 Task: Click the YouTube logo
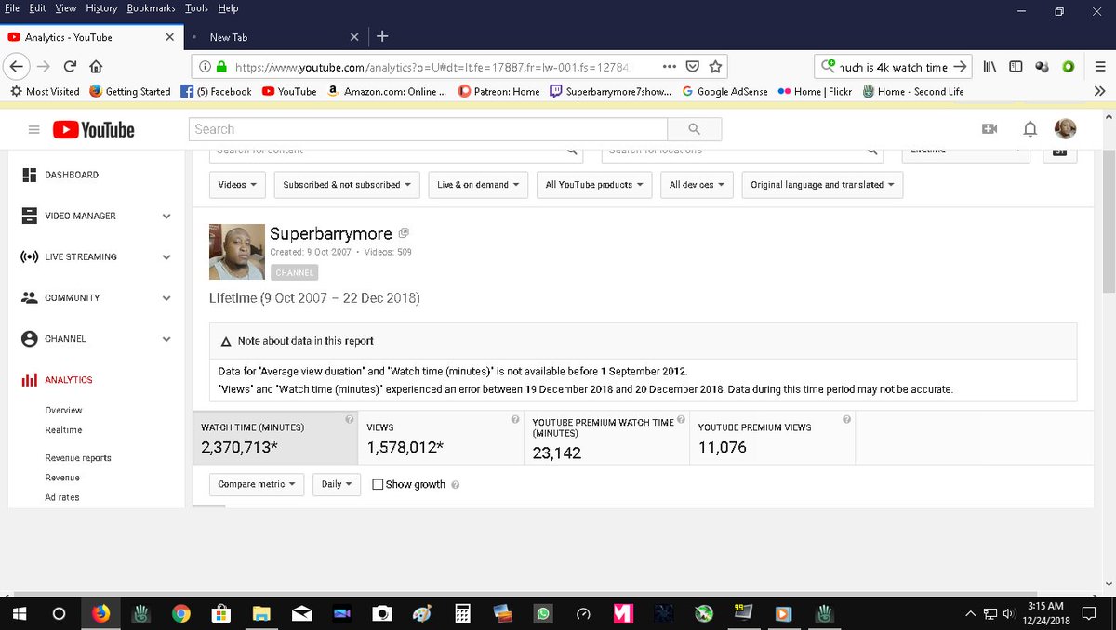pyautogui.click(x=94, y=130)
